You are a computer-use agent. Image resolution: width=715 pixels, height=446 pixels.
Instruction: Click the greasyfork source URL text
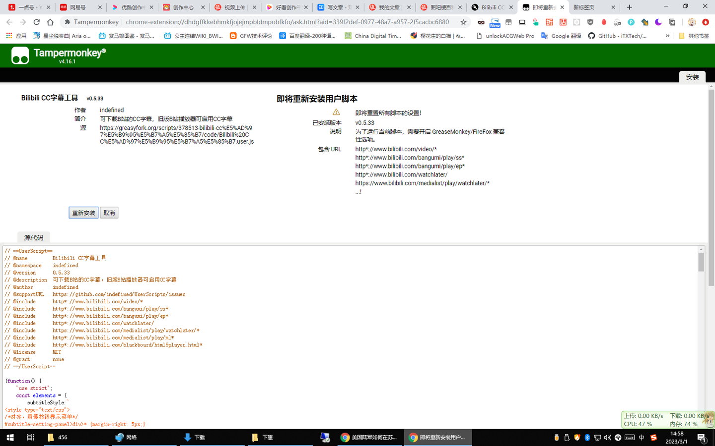[x=177, y=135]
